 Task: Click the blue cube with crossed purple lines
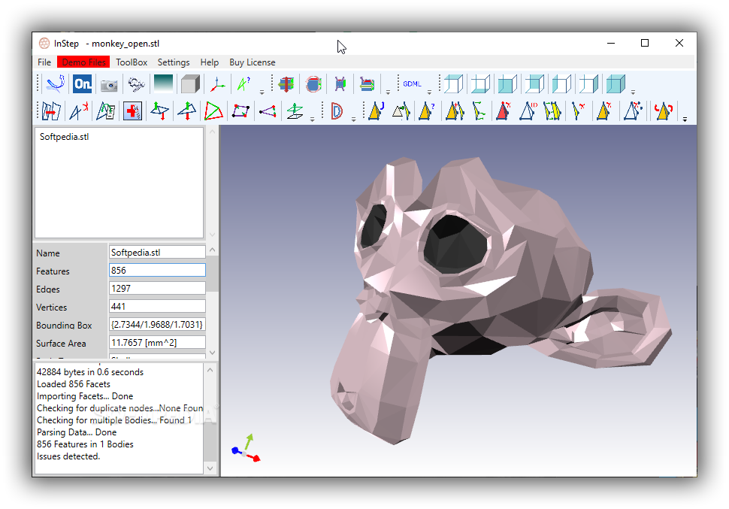(340, 84)
